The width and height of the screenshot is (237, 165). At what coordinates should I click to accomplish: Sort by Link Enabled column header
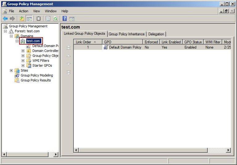pos(171,42)
